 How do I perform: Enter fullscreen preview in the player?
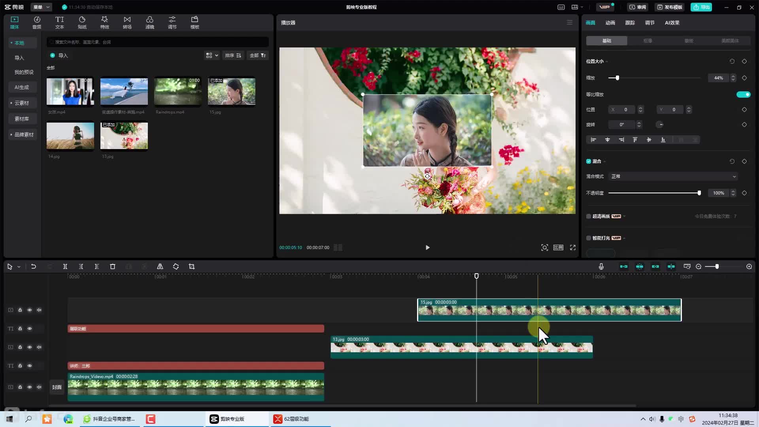(x=573, y=248)
